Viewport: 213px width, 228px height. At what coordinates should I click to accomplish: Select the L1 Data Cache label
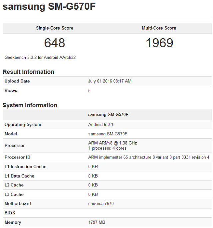(x=19, y=176)
